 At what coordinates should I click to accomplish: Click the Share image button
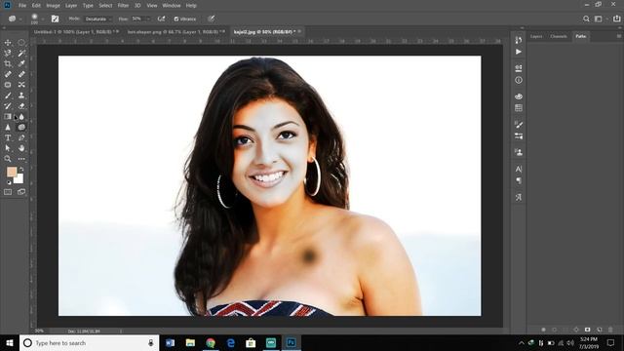pos(616,19)
